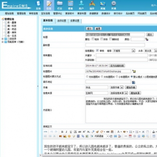The height and width of the screenshot is (157, 157).
Task: Open the 奇·趣事 tree item
Action: 12,23
